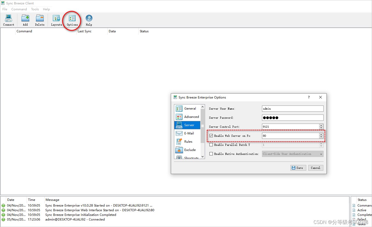Click the status icon of the Initialization Completed entry

[x=3, y=215]
